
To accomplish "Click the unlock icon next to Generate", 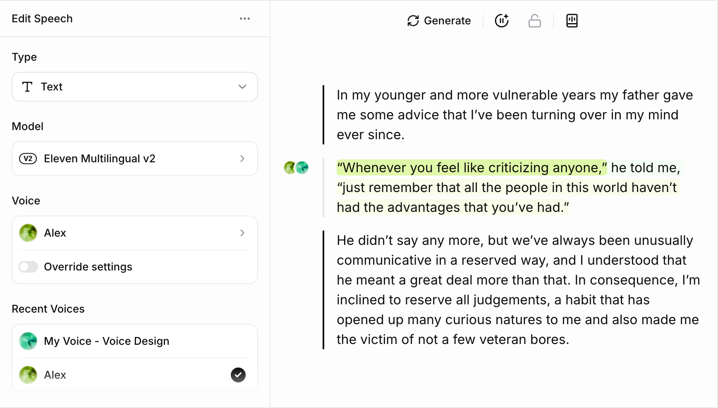I will pyautogui.click(x=535, y=20).
